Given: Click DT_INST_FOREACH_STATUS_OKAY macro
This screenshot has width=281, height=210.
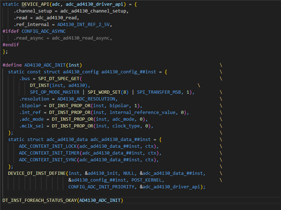Looking at the screenshot, I should click(x=40, y=200).
